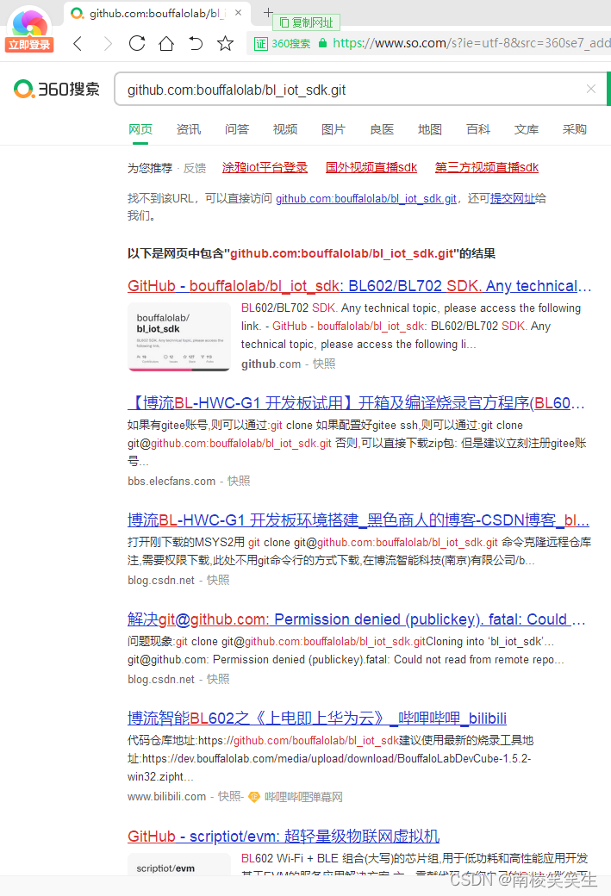Click the browser back arrow

click(78, 43)
